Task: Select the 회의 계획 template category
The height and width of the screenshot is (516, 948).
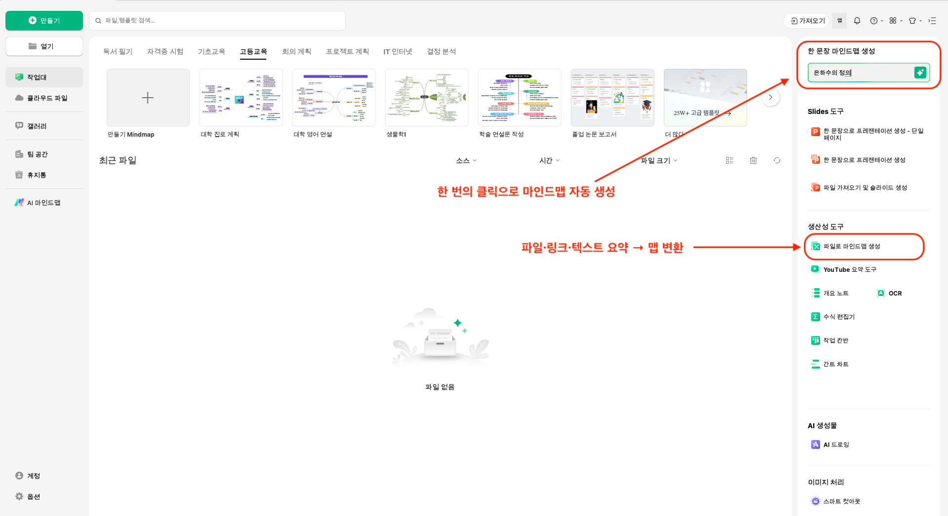Action: [296, 51]
